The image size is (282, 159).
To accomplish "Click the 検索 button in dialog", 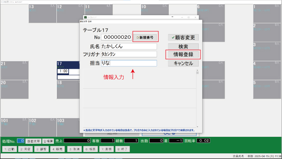I will (183, 46).
